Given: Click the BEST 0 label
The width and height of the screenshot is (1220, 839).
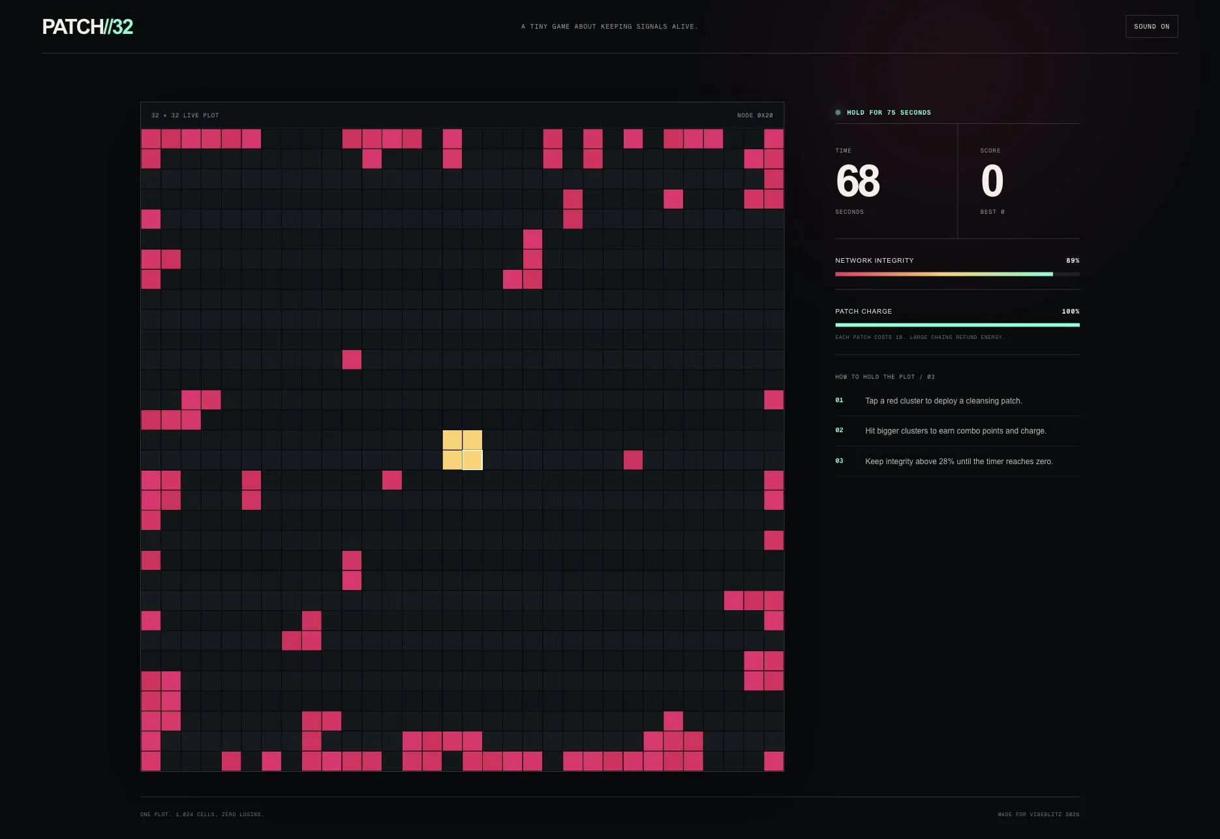Looking at the screenshot, I should [x=992, y=212].
